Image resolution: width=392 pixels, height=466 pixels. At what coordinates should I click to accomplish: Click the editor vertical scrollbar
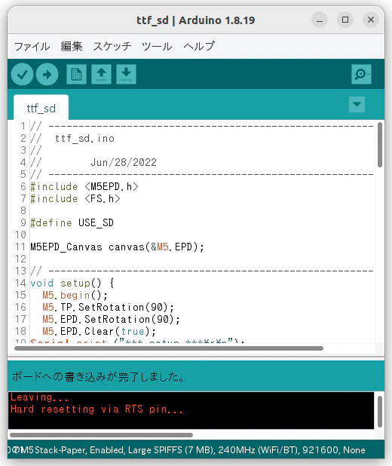380,145
